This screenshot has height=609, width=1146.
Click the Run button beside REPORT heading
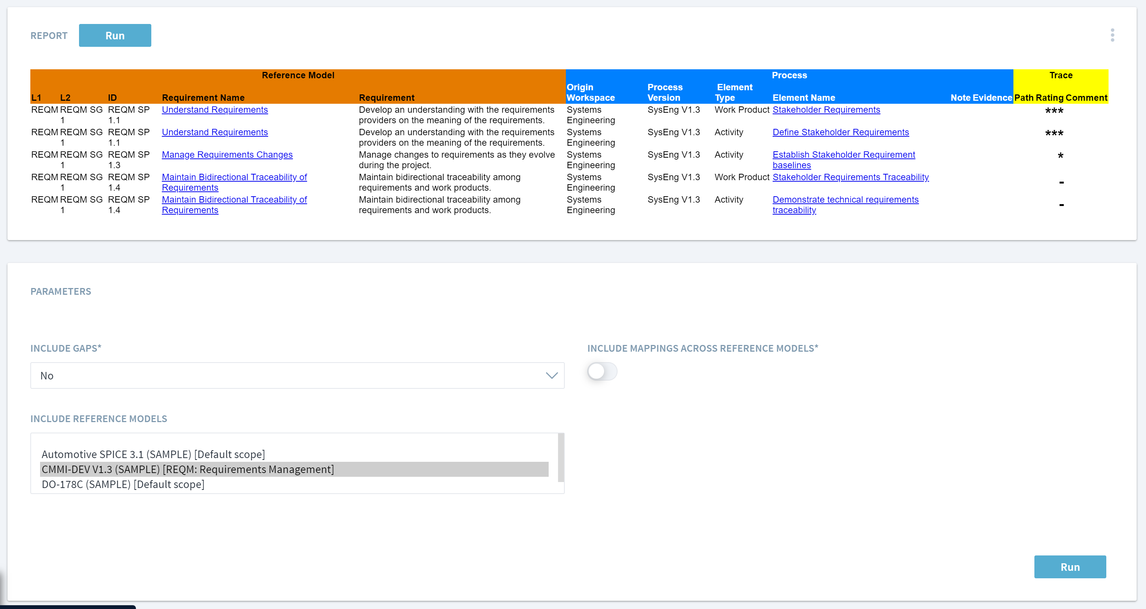pyautogui.click(x=115, y=36)
